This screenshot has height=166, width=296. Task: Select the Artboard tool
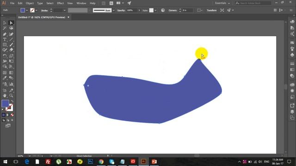click(x=5, y=90)
